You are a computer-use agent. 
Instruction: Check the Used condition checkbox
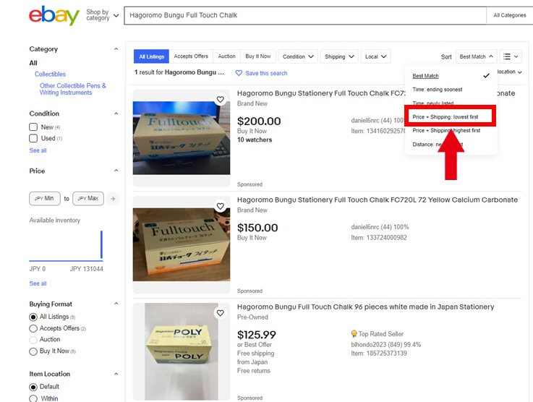33,138
